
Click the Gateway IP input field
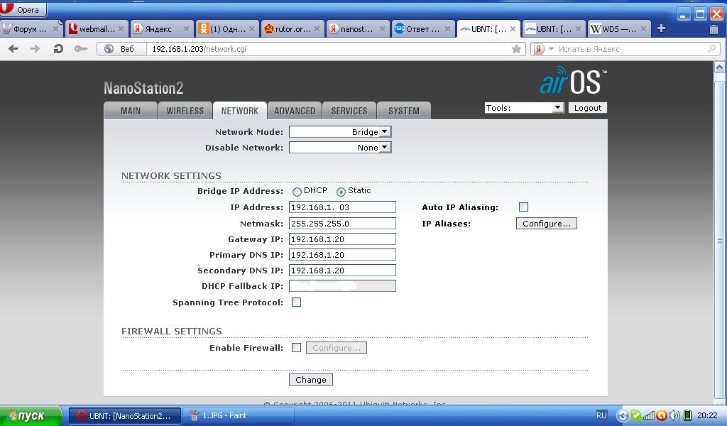(342, 239)
